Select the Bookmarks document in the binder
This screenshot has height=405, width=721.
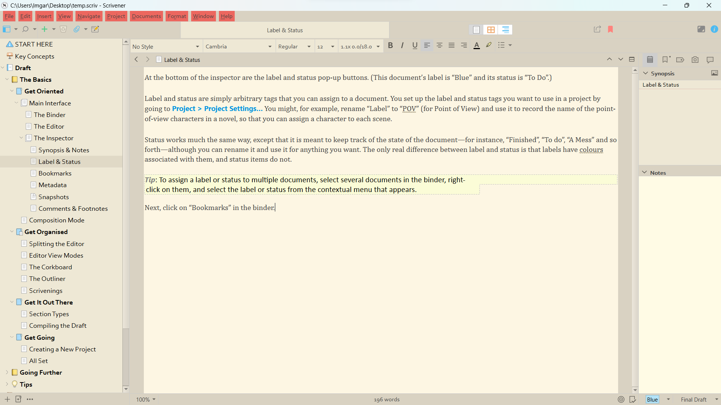coord(55,173)
